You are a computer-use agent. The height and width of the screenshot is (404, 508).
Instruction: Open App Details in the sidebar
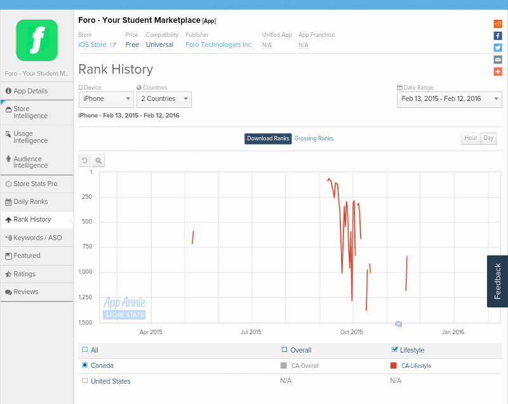pos(37,91)
